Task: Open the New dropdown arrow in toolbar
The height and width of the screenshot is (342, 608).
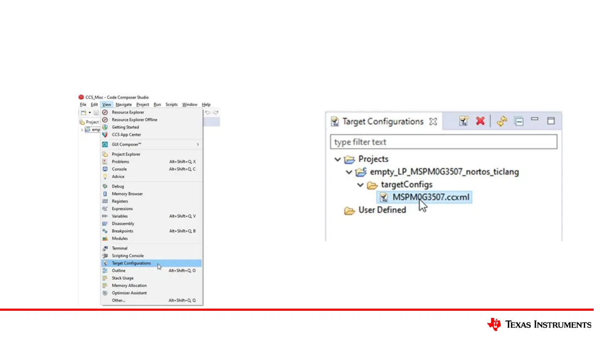Action: pos(90,113)
